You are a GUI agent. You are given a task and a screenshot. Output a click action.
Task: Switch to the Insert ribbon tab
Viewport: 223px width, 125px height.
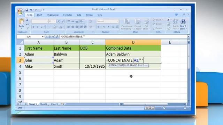pyautogui.click(x=39, y=15)
